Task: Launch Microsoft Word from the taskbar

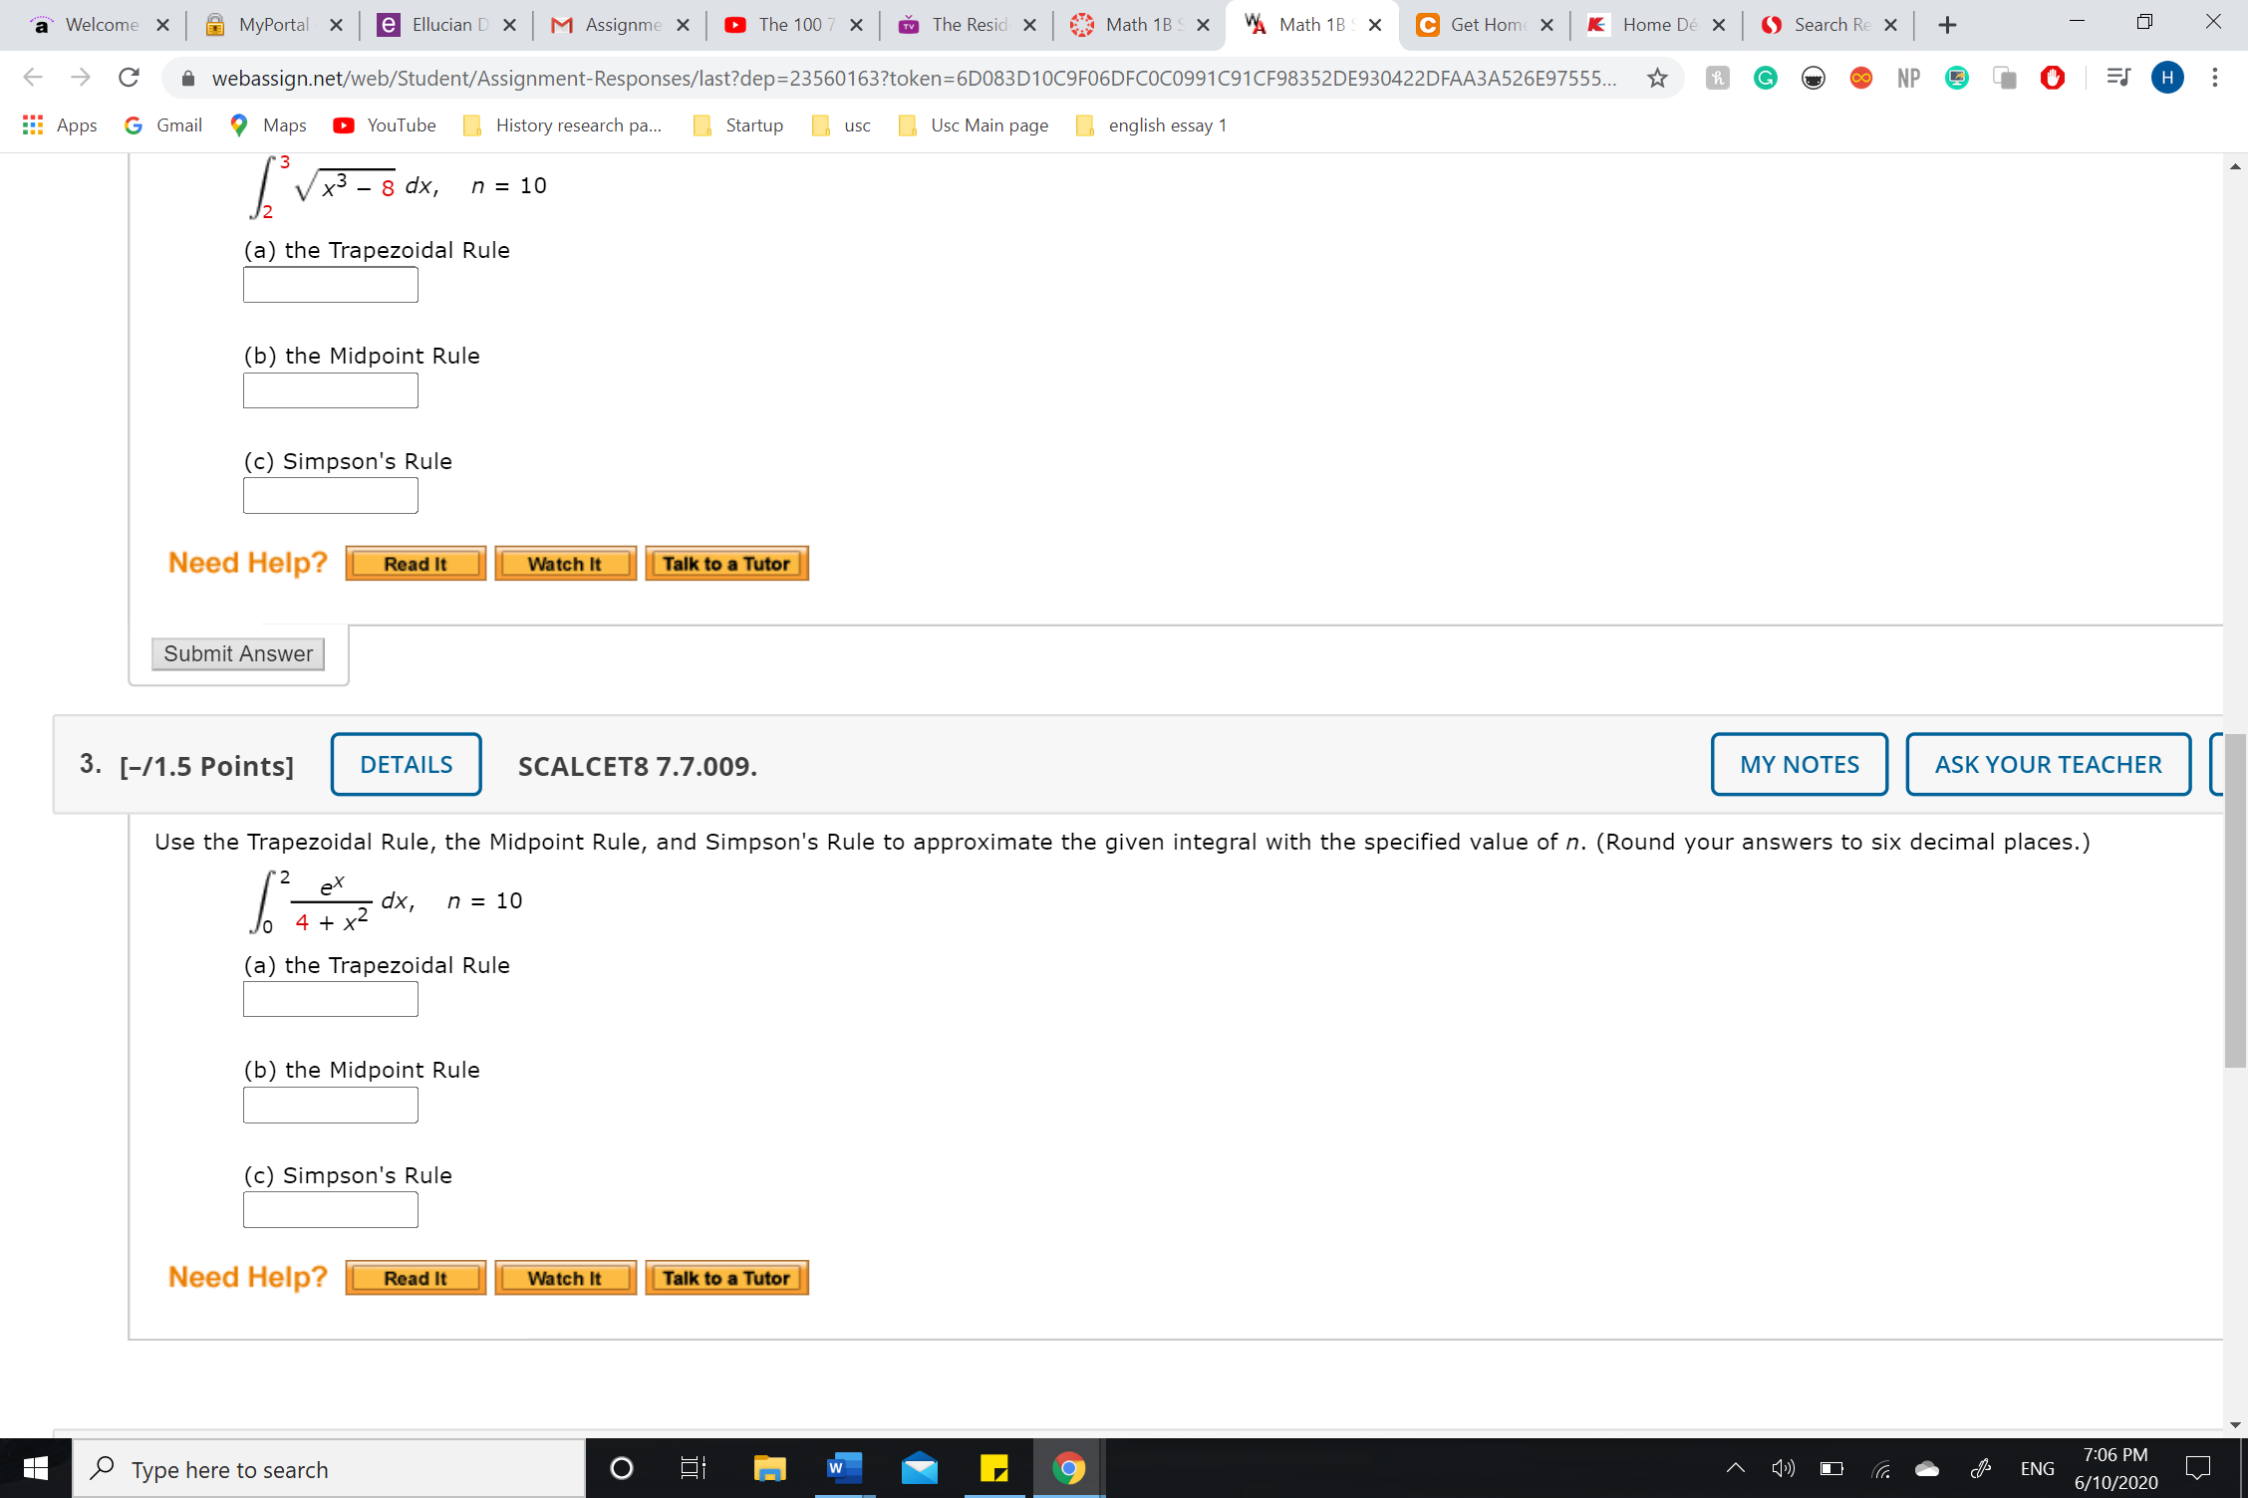Action: click(x=843, y=1468)
